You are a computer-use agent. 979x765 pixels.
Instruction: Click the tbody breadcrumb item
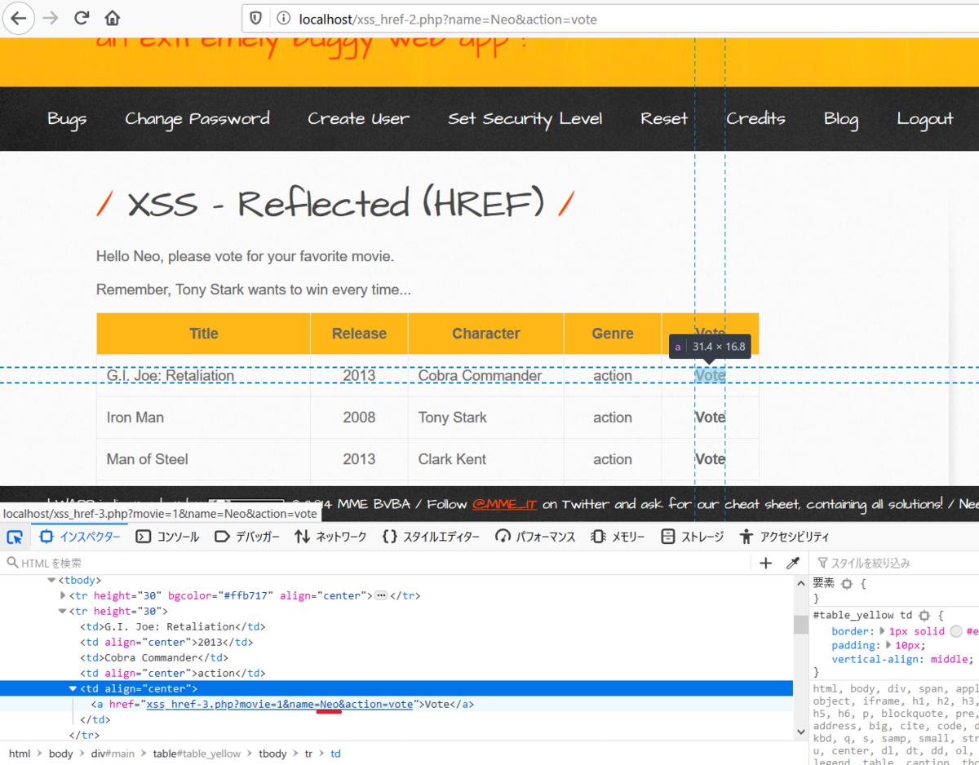tap(272, 754)
